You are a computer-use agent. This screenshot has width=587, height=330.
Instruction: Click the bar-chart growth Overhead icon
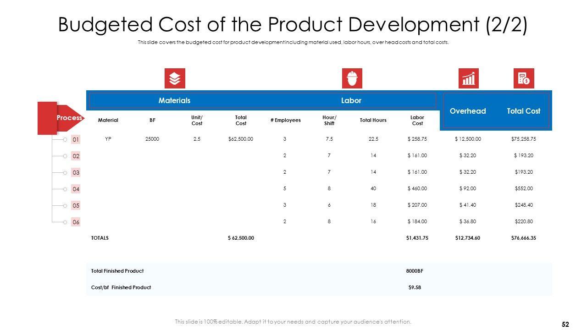pyautogui.click(x=468, y=78)
